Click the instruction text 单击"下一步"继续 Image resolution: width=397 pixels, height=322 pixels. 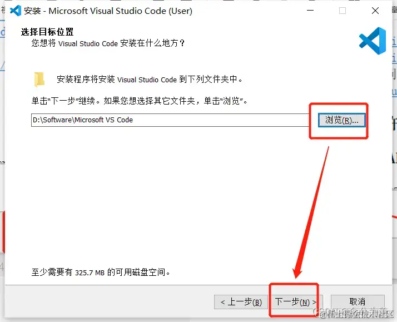pos(67,101)
